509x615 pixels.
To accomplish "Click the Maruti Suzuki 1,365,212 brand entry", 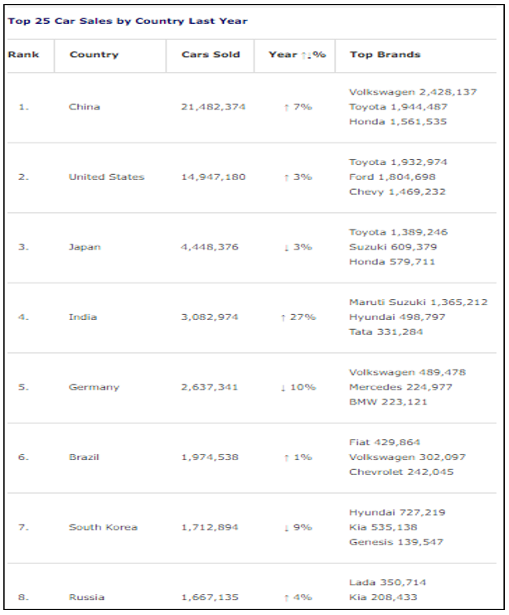I will [x=418, y=302].
